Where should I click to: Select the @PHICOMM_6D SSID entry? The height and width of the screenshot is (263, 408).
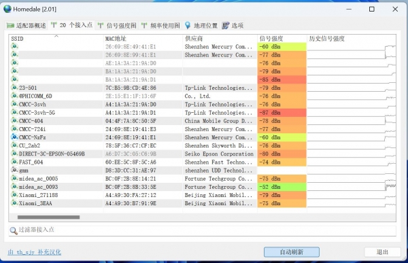(35, 97)
